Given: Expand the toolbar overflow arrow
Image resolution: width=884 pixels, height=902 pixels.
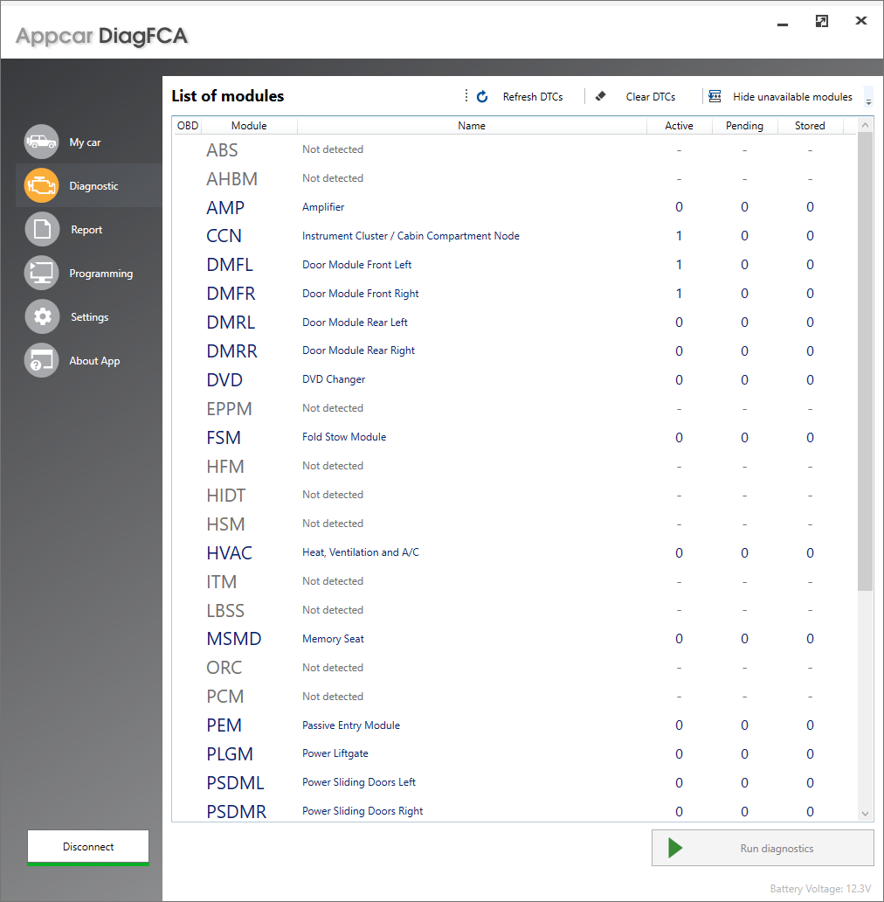Looking at the screenshot, I should point(868,99).
